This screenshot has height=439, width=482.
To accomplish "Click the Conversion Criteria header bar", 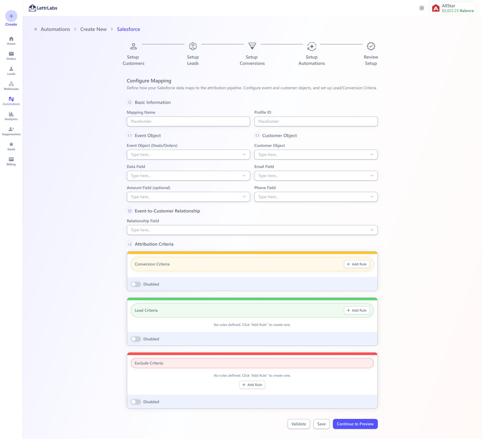I will point(252,264).
